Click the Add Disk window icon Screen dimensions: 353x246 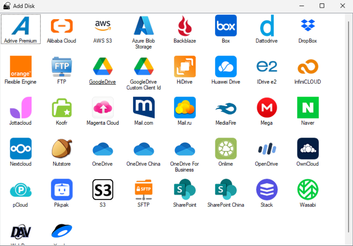pyautogui.click(x=7, y=6)
